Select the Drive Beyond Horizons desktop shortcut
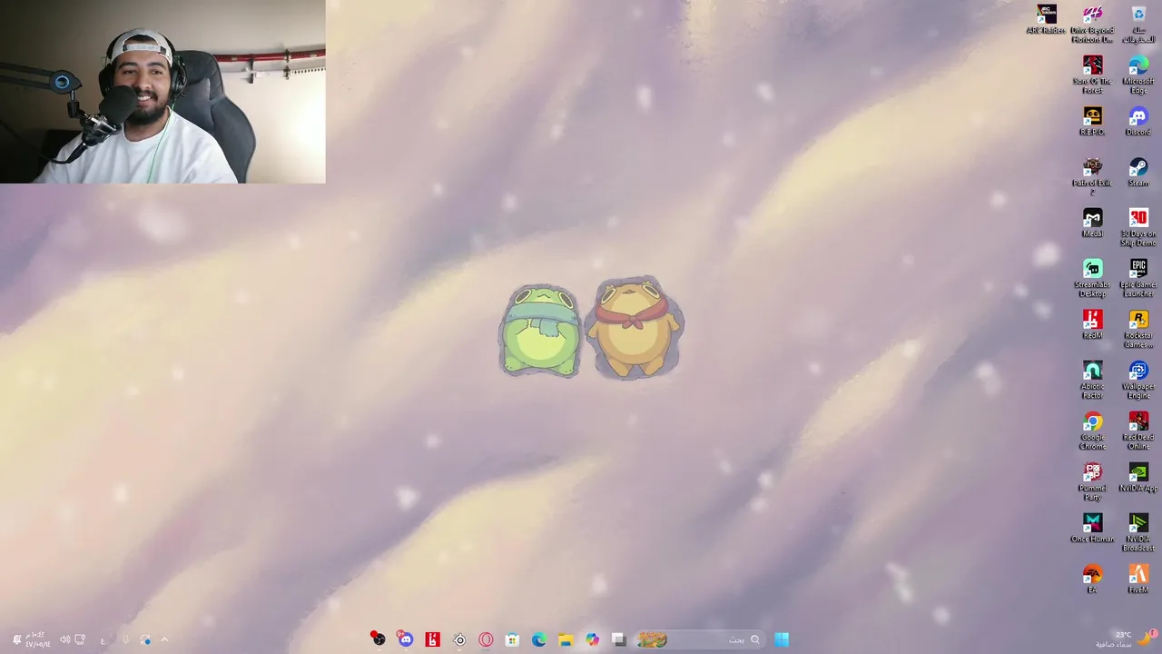The image size is (1162, 654). coord(1092,24)
